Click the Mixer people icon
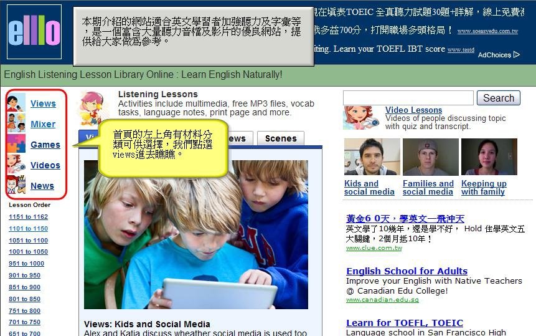The width and height of the screenshot is (536, 336). point(16,123)
